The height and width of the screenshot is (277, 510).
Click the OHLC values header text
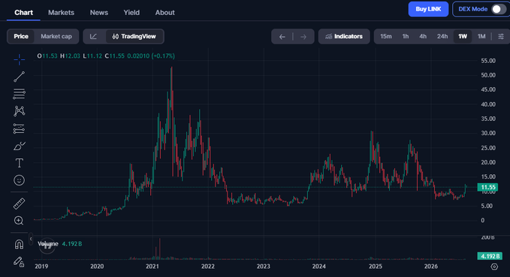(x=106, y=56)
